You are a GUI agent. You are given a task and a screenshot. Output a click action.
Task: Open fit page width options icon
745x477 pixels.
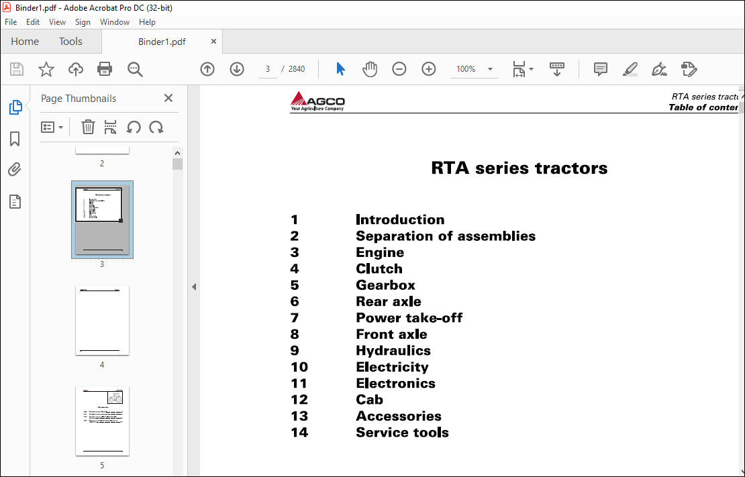point(523,69)
